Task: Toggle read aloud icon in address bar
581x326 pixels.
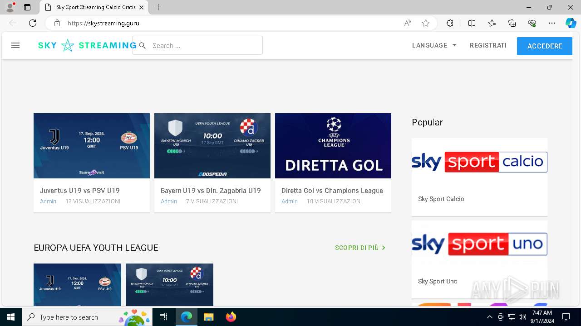Action: 408,23
